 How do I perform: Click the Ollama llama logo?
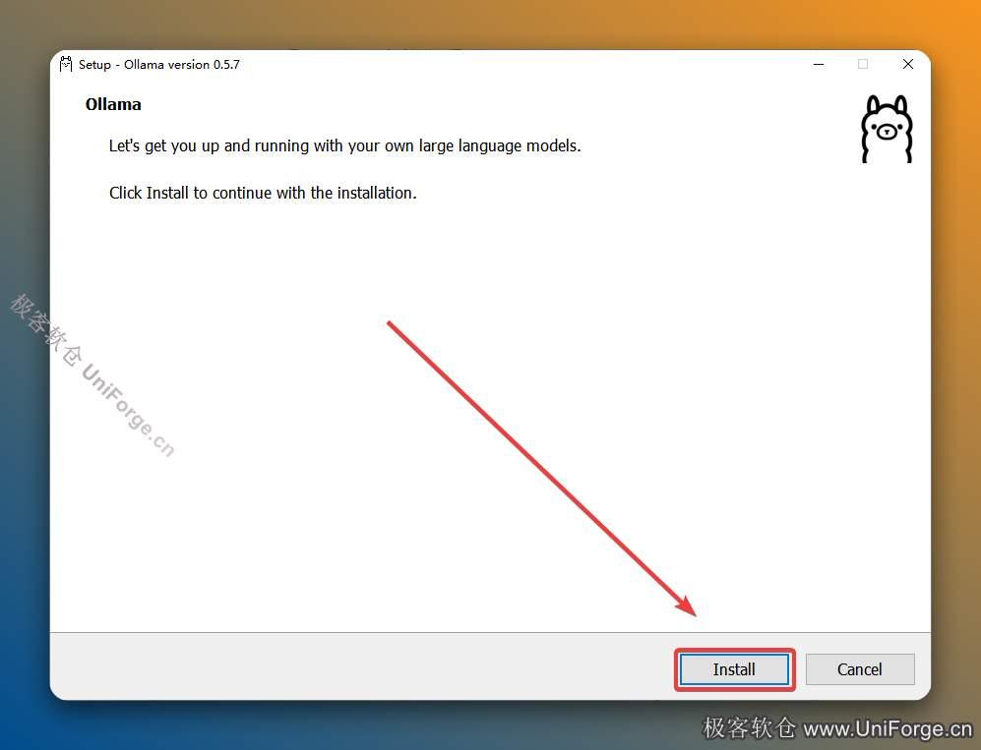pos(887,129)
